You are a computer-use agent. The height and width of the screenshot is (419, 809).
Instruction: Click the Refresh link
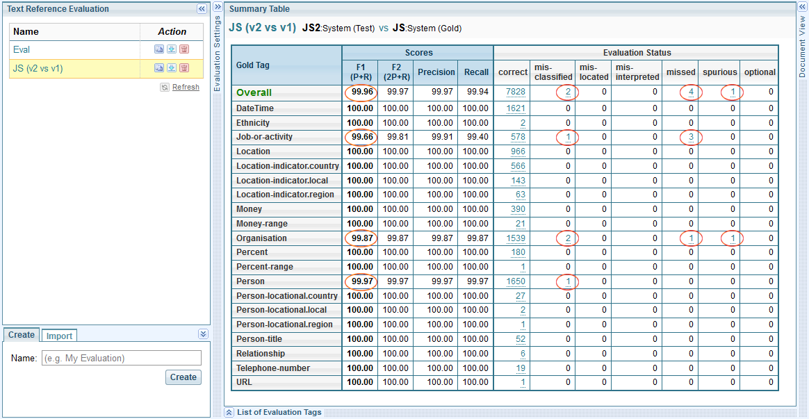coord(186,88)
